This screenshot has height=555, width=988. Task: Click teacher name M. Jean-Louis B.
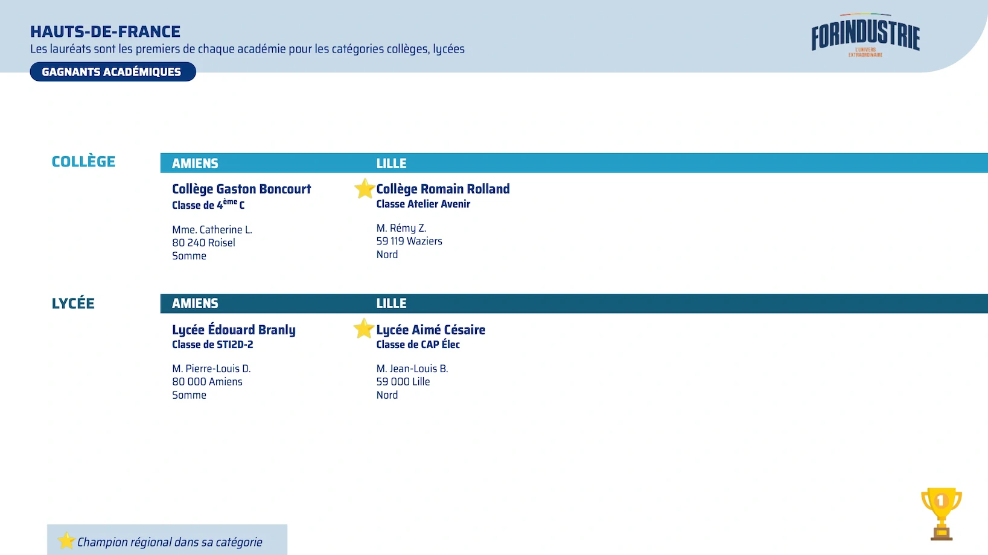(412, 369)
